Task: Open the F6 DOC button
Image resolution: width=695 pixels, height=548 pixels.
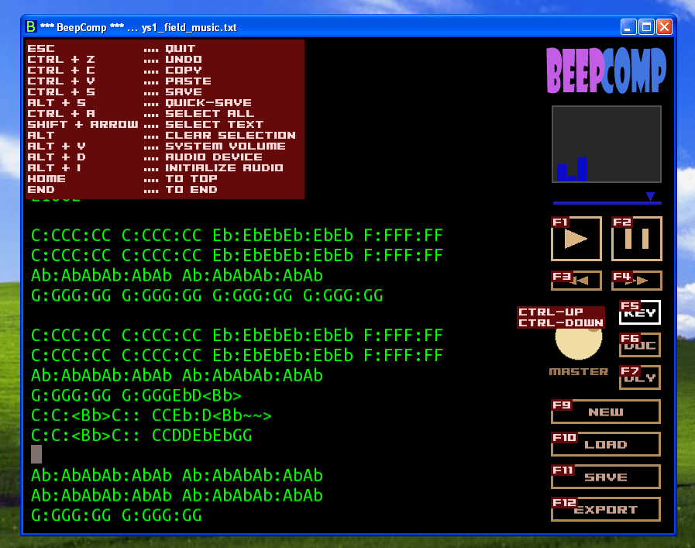Action: pyautogui.click(x=640, y=345)
